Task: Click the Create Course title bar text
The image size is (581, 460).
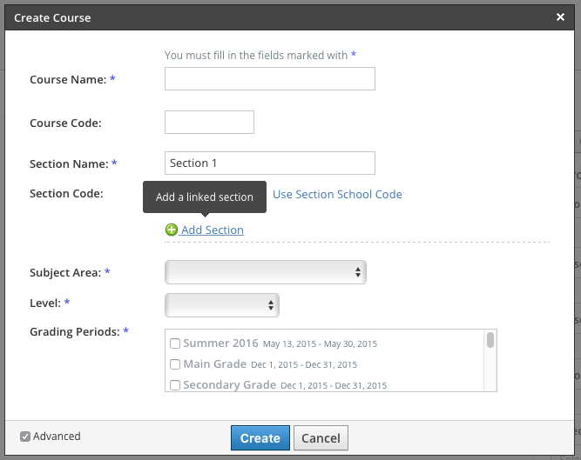Action: 52,17
